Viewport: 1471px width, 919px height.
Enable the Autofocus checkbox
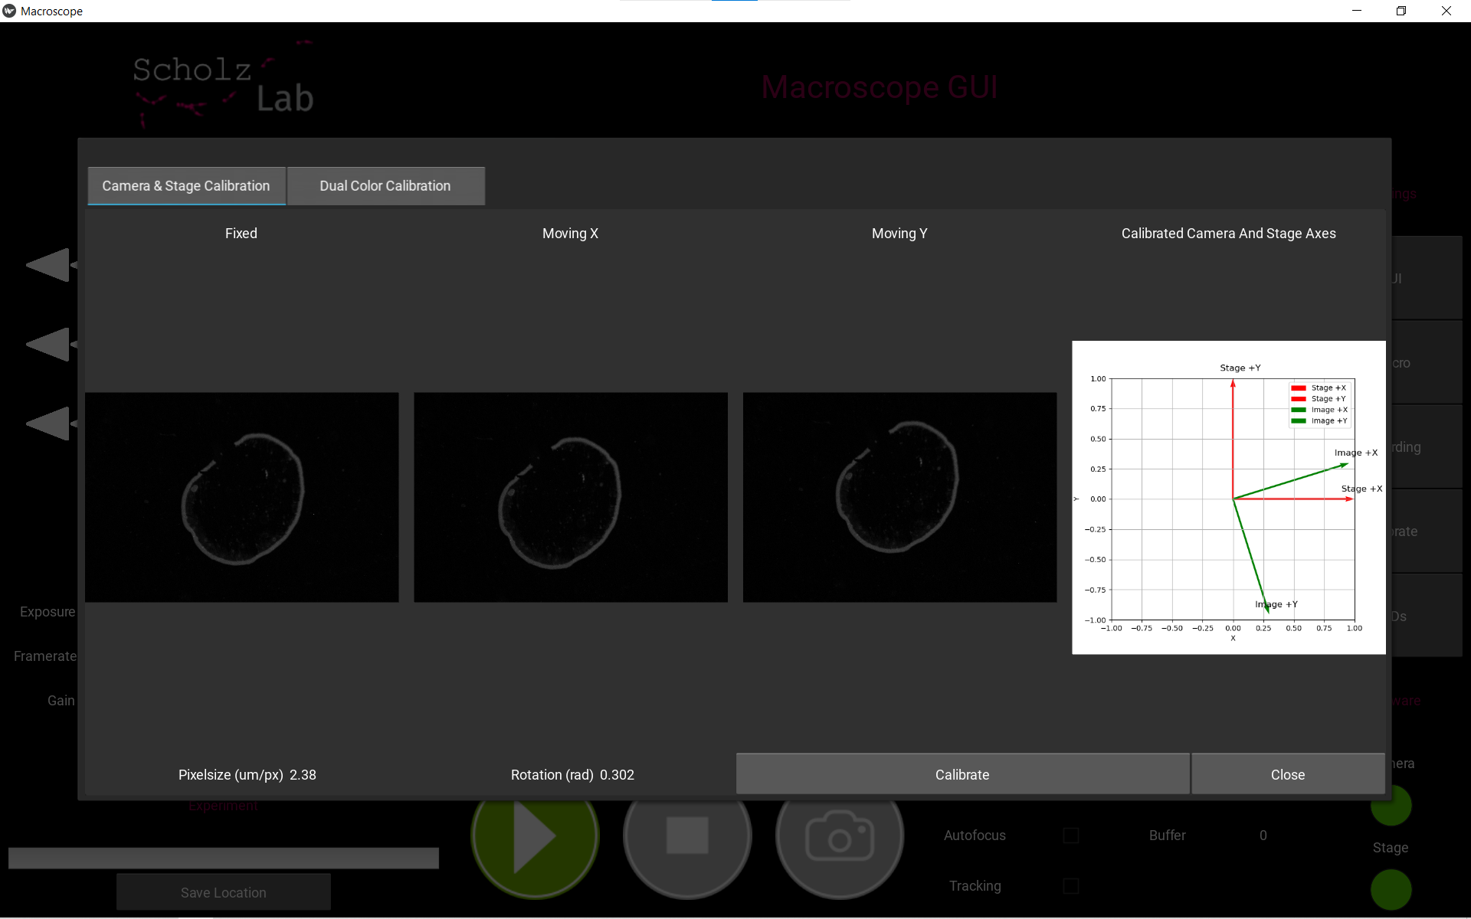1071,836
